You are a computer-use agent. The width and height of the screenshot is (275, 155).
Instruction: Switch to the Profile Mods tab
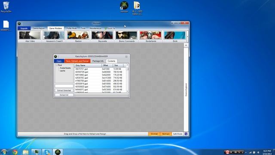[72, 28]
